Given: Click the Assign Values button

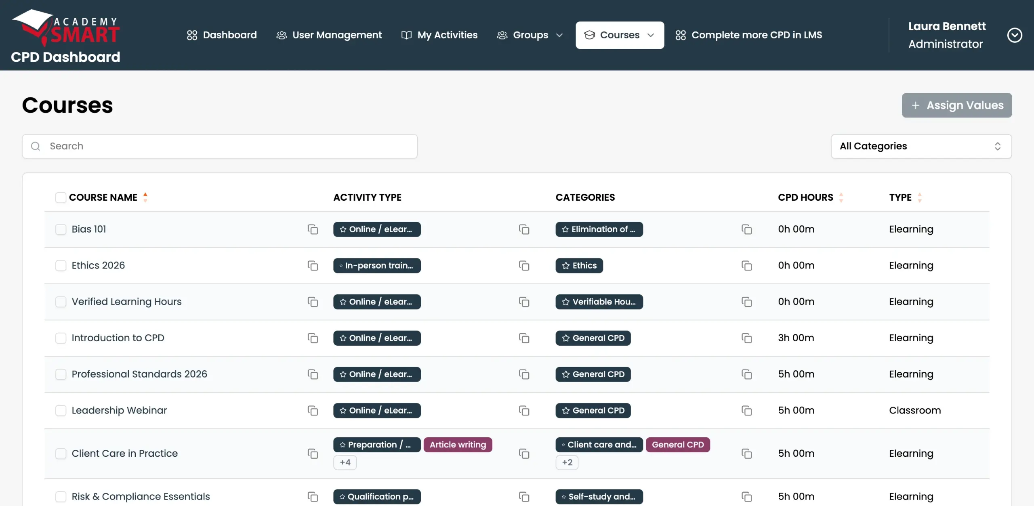Looking at the screenshot, I should click(x=957, y=105).
